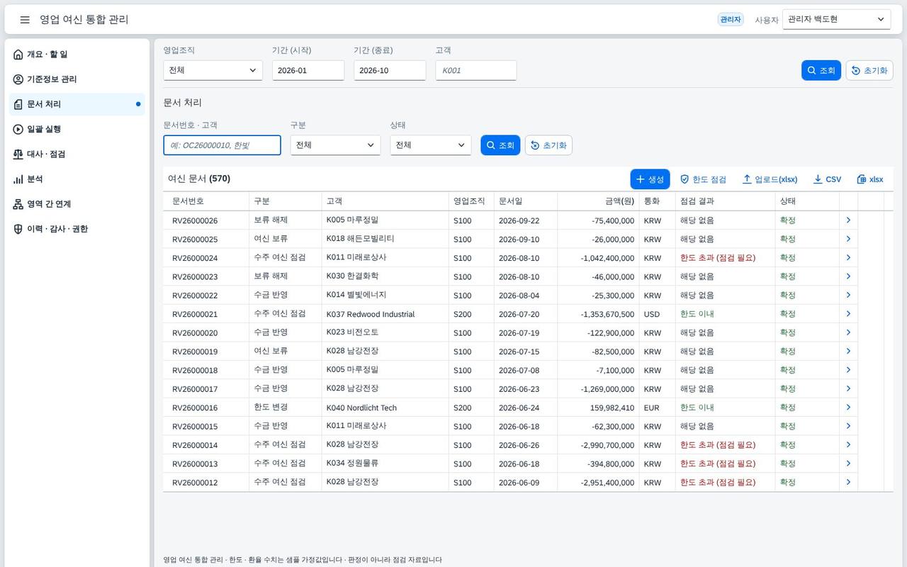Open row detail arrow for RV26000026

tap(848, 220)
